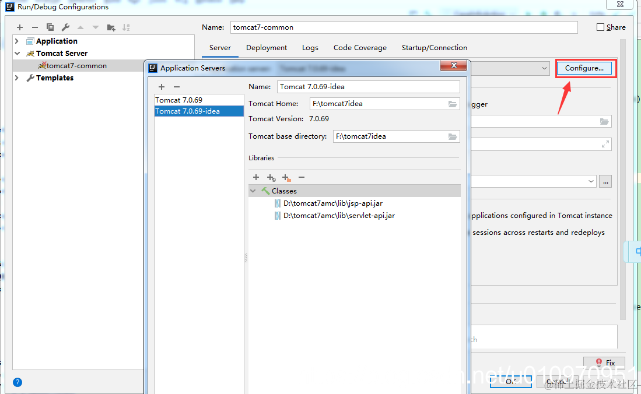This screenshot has height=394, width=641.
Task: Browse for the Tomcat Home folder
Action: point(452,104)
